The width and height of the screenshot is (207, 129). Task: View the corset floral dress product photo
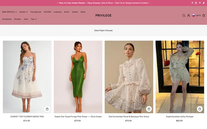27,77
